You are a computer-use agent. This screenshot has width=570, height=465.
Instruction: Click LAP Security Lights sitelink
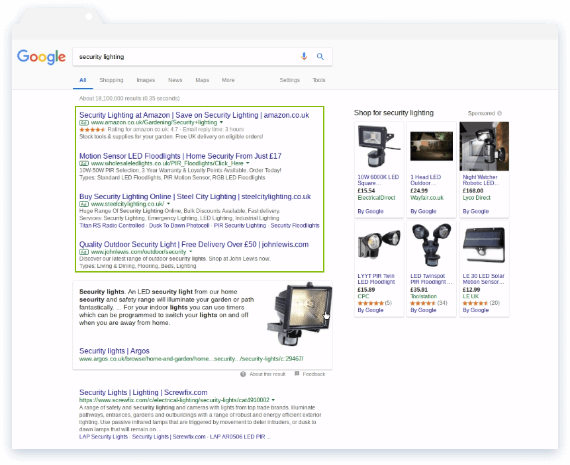point(103,437)
